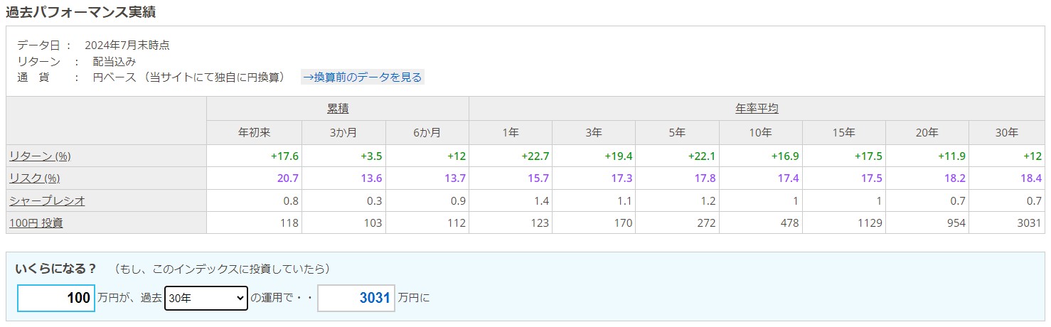Click the 1129 fifteen-year investment value

(870, 223)
